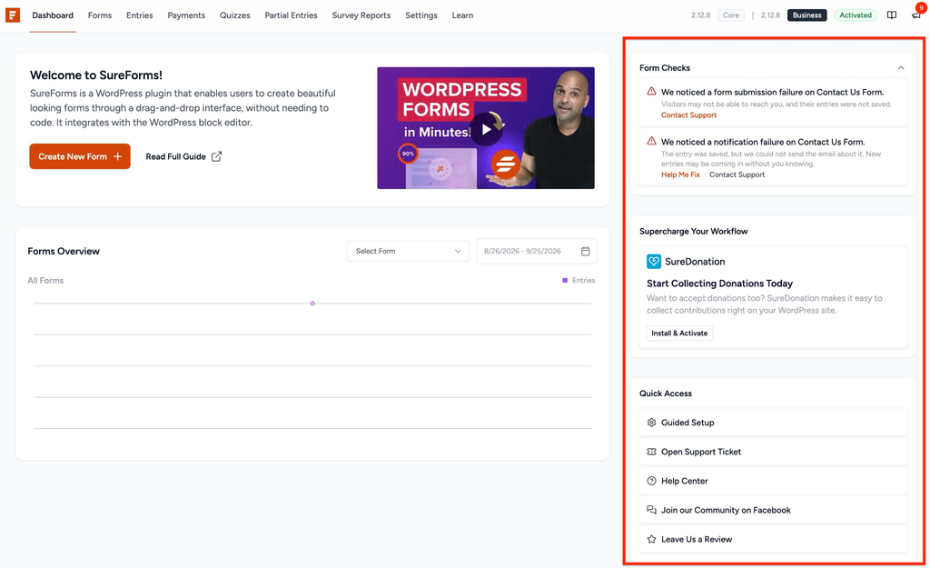This screenshot has height=568, width=930.
Task: Open the Forms menu
Action: pyautogui.click(x=100, y=15)
